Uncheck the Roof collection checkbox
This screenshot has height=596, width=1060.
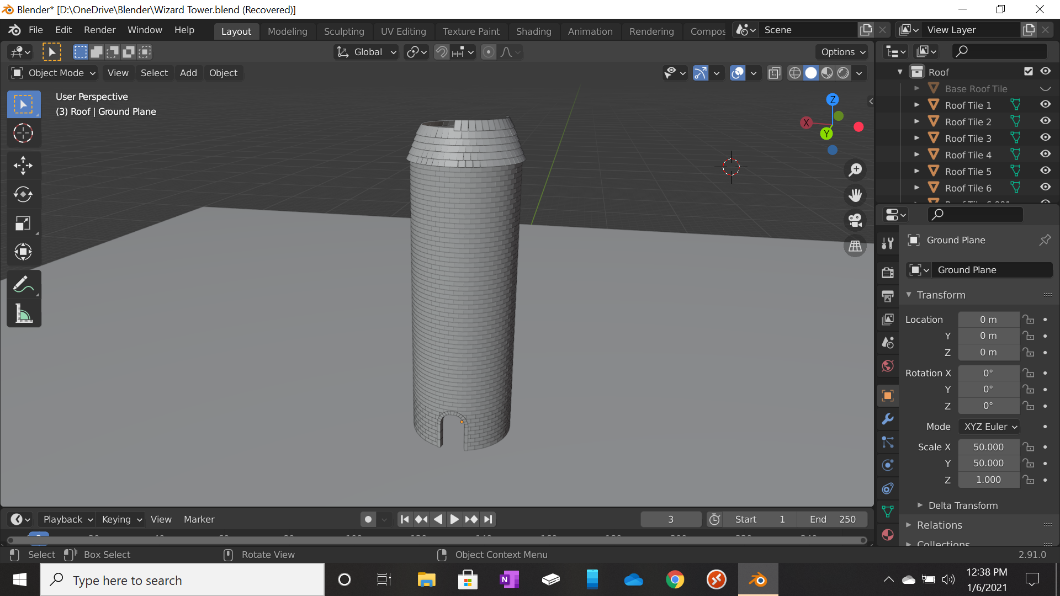1028,72
